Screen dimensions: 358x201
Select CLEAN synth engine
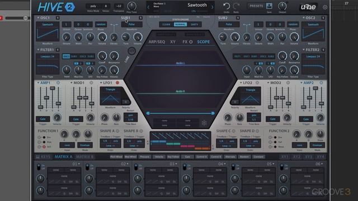(166, 25)
